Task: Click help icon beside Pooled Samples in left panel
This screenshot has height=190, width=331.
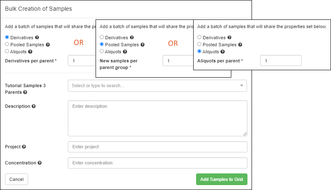Action: point(48,45)
